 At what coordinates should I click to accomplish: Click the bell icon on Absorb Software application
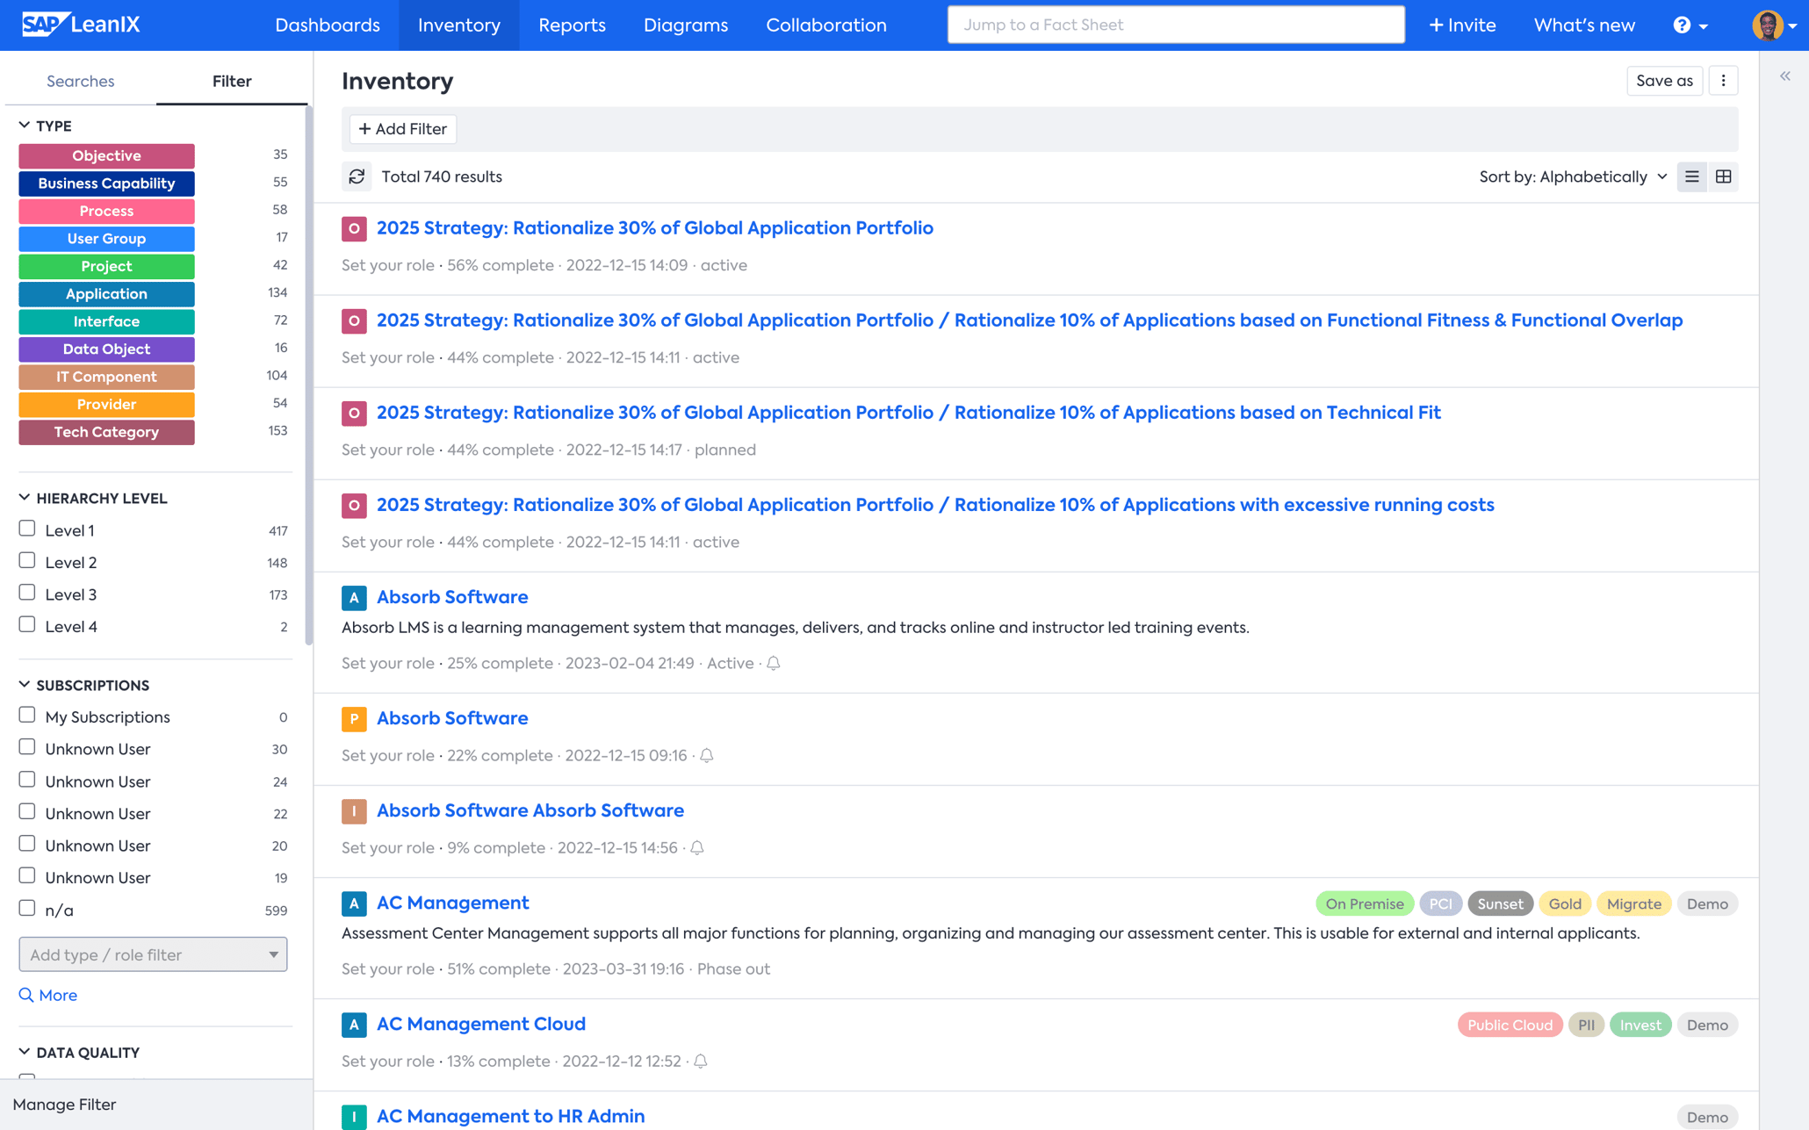[x=773, y=663]
